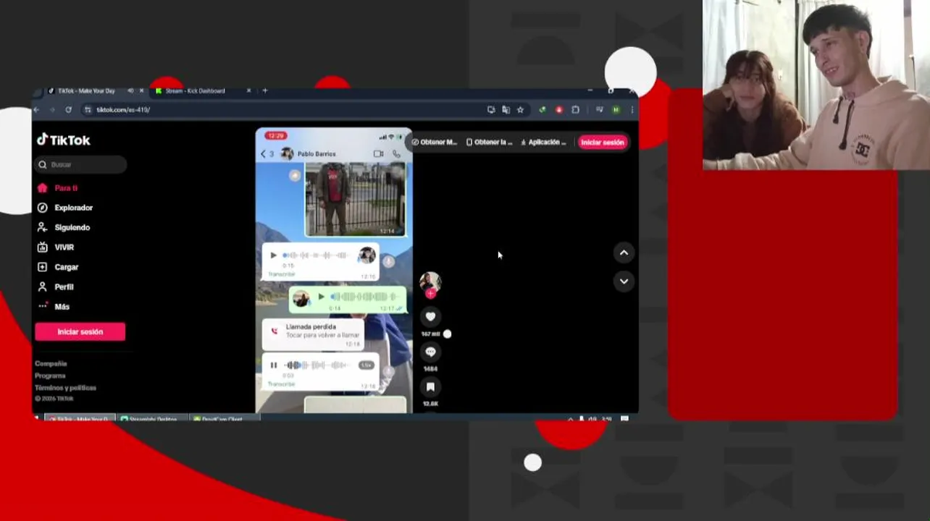Screen dimensions: 930x521
Task: Toggle the 1.5x playback speed badge
Action: 366,365
